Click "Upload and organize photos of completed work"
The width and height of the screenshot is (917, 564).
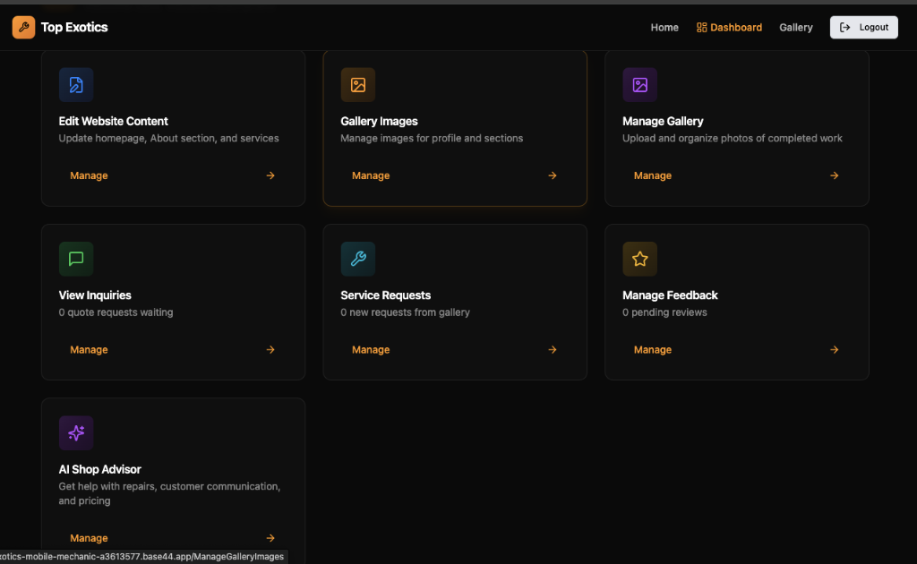[733, 138]
